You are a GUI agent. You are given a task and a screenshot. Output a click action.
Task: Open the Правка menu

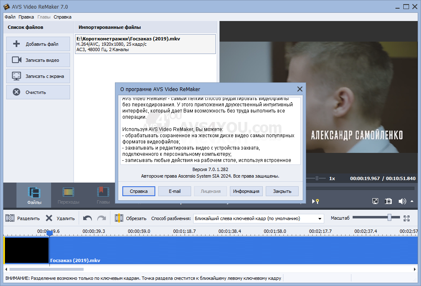[x=26, y=17]
